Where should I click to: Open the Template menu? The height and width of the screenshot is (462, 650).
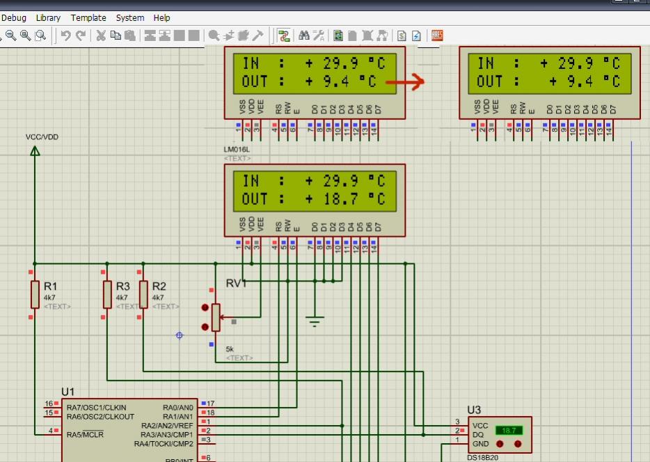click(88, 18)
